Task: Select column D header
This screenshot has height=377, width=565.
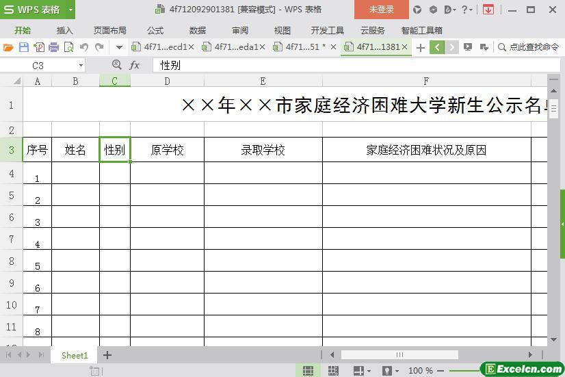Action: pyautogui.click(x=167, y=81)
